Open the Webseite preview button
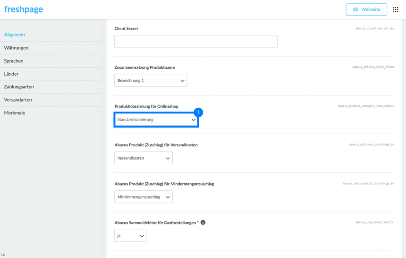The image size is (406, 258). [x=366, y=9]
